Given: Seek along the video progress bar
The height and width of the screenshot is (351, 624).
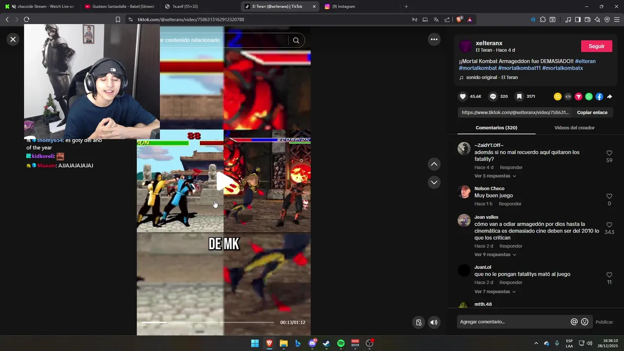Looking at the screenshot, I should (208, 322).
